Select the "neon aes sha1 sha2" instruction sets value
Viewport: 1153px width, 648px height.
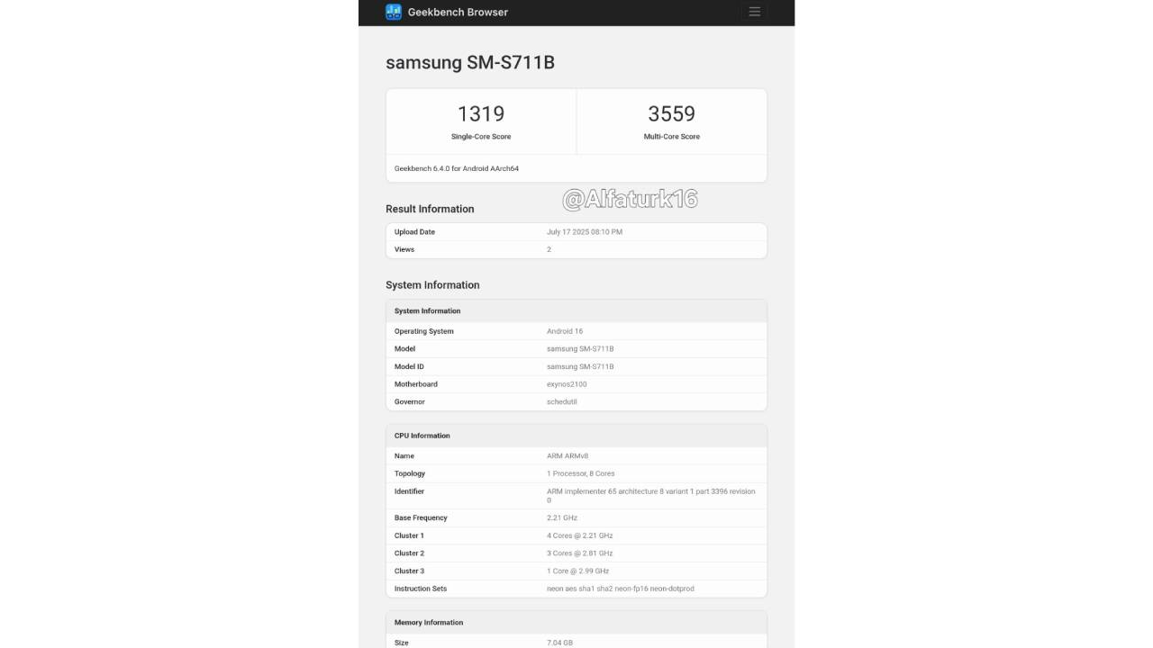(621, 589)
